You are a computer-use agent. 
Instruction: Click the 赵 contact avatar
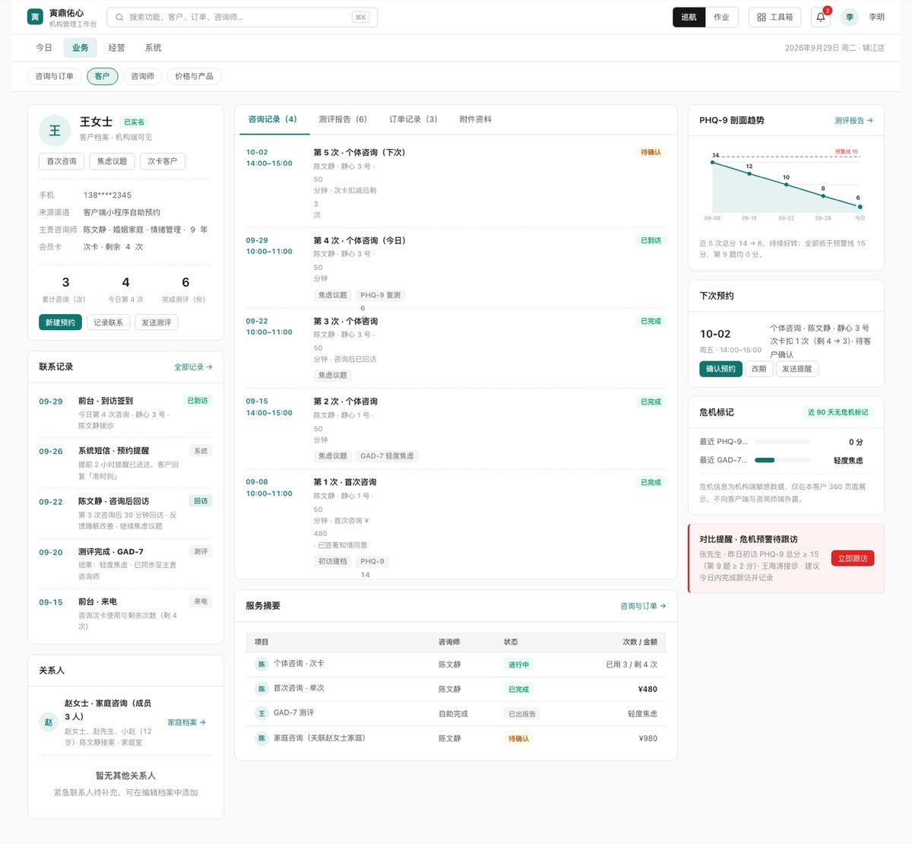(49, 722)
